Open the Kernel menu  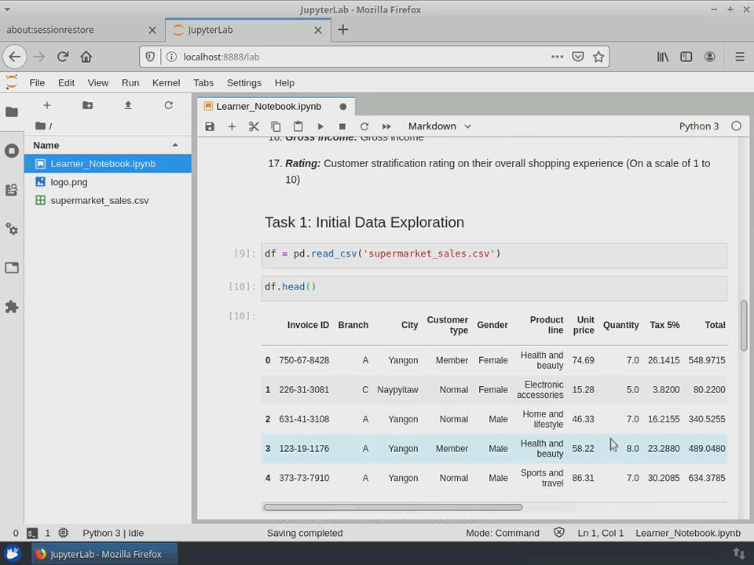[166, 82]
